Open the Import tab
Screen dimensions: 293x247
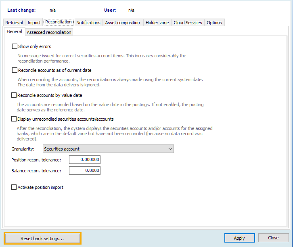click(34, 23)
